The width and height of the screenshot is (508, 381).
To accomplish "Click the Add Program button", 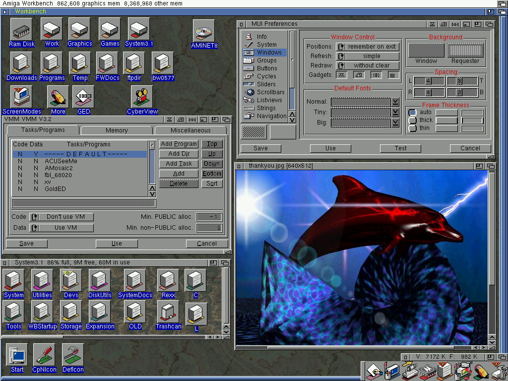I will click(x=179, y=144).
